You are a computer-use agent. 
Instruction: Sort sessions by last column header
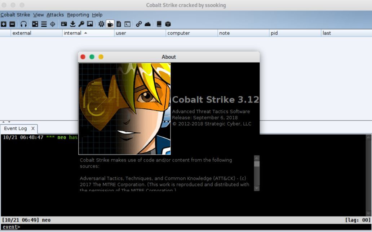coord(346,33)
